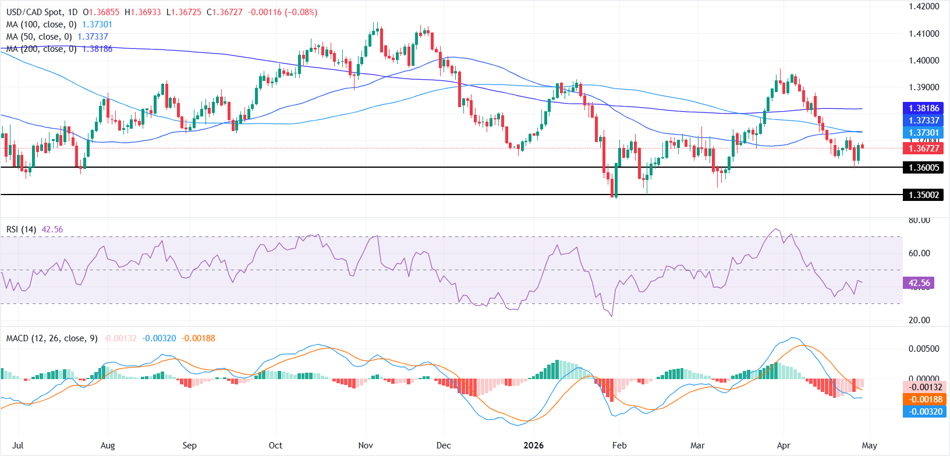
Task: Click the 2026 year marker on time axis
Action: [533, 446]
